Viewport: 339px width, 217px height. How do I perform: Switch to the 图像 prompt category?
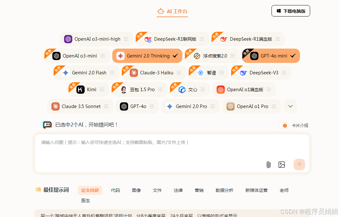click(x=136, y=190)
